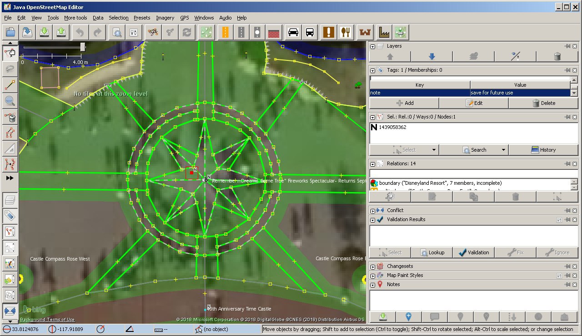The height and width of the screenshot is (336, 582).
Task: Open the Windows menu
Action: click(x=204, y=18)
